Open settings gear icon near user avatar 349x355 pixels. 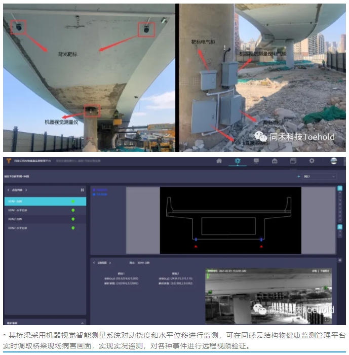pos(312,161)
